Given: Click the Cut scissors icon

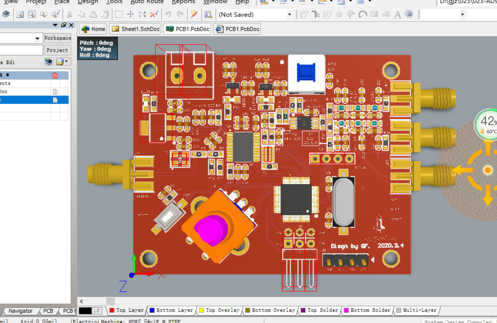Looking at the screenshot, I should pyautogui.click(x=69, y=14).
